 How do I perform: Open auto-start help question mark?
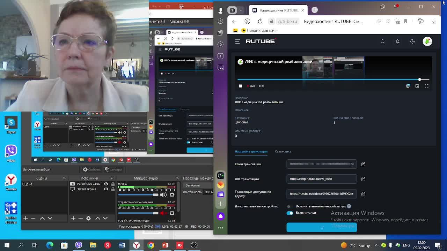pyautogui.click(x=349, y=206)
